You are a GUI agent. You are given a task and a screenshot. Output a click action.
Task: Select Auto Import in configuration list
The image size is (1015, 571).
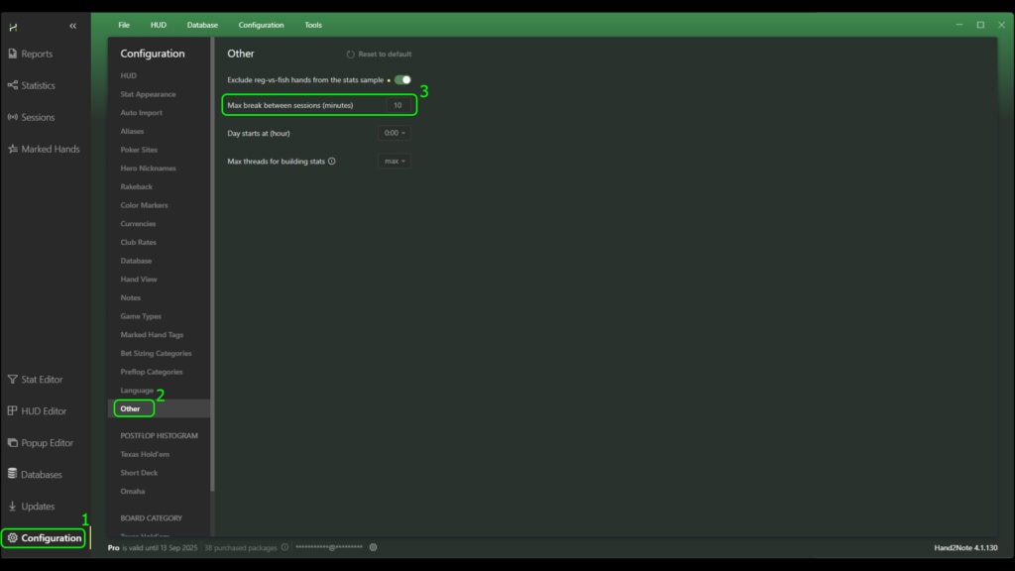[x=141, y=113]
